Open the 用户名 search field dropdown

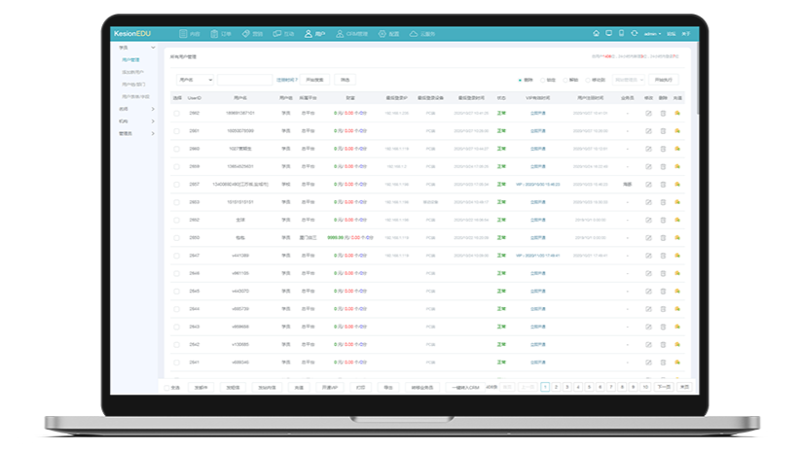pos(195,80)
